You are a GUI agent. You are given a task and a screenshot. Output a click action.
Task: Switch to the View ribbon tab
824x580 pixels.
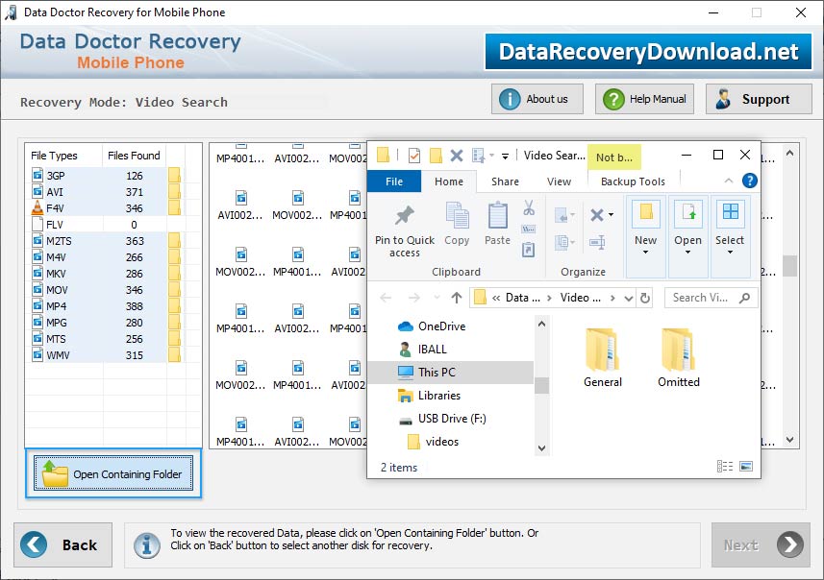point(559,181)
